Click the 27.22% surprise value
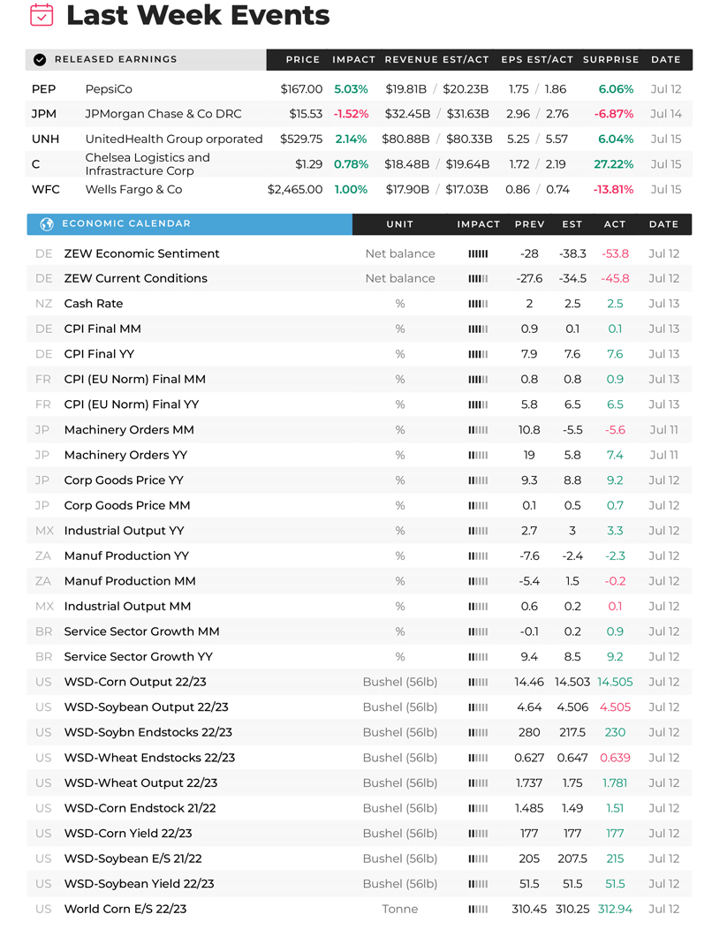The image size is (712, 937). coord(613,164)
